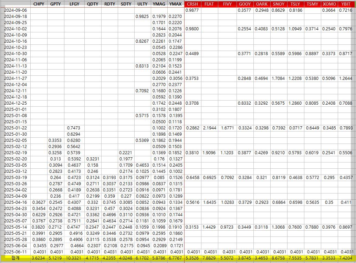Click SDTY value 0.2221 on 2025-02-19
Screen dimensions: 356x263
126,153
